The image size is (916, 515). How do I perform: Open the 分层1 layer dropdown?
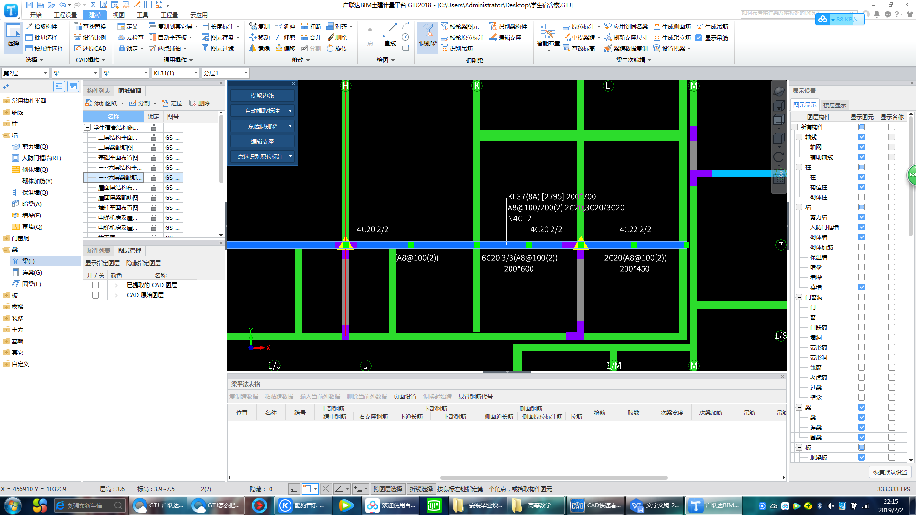(225, 73)
